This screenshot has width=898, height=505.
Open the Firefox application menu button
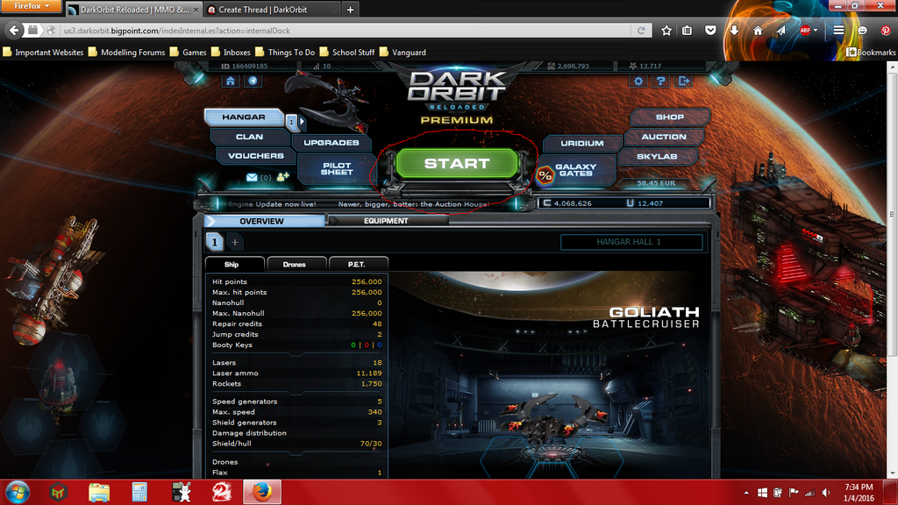coord(839,30)
